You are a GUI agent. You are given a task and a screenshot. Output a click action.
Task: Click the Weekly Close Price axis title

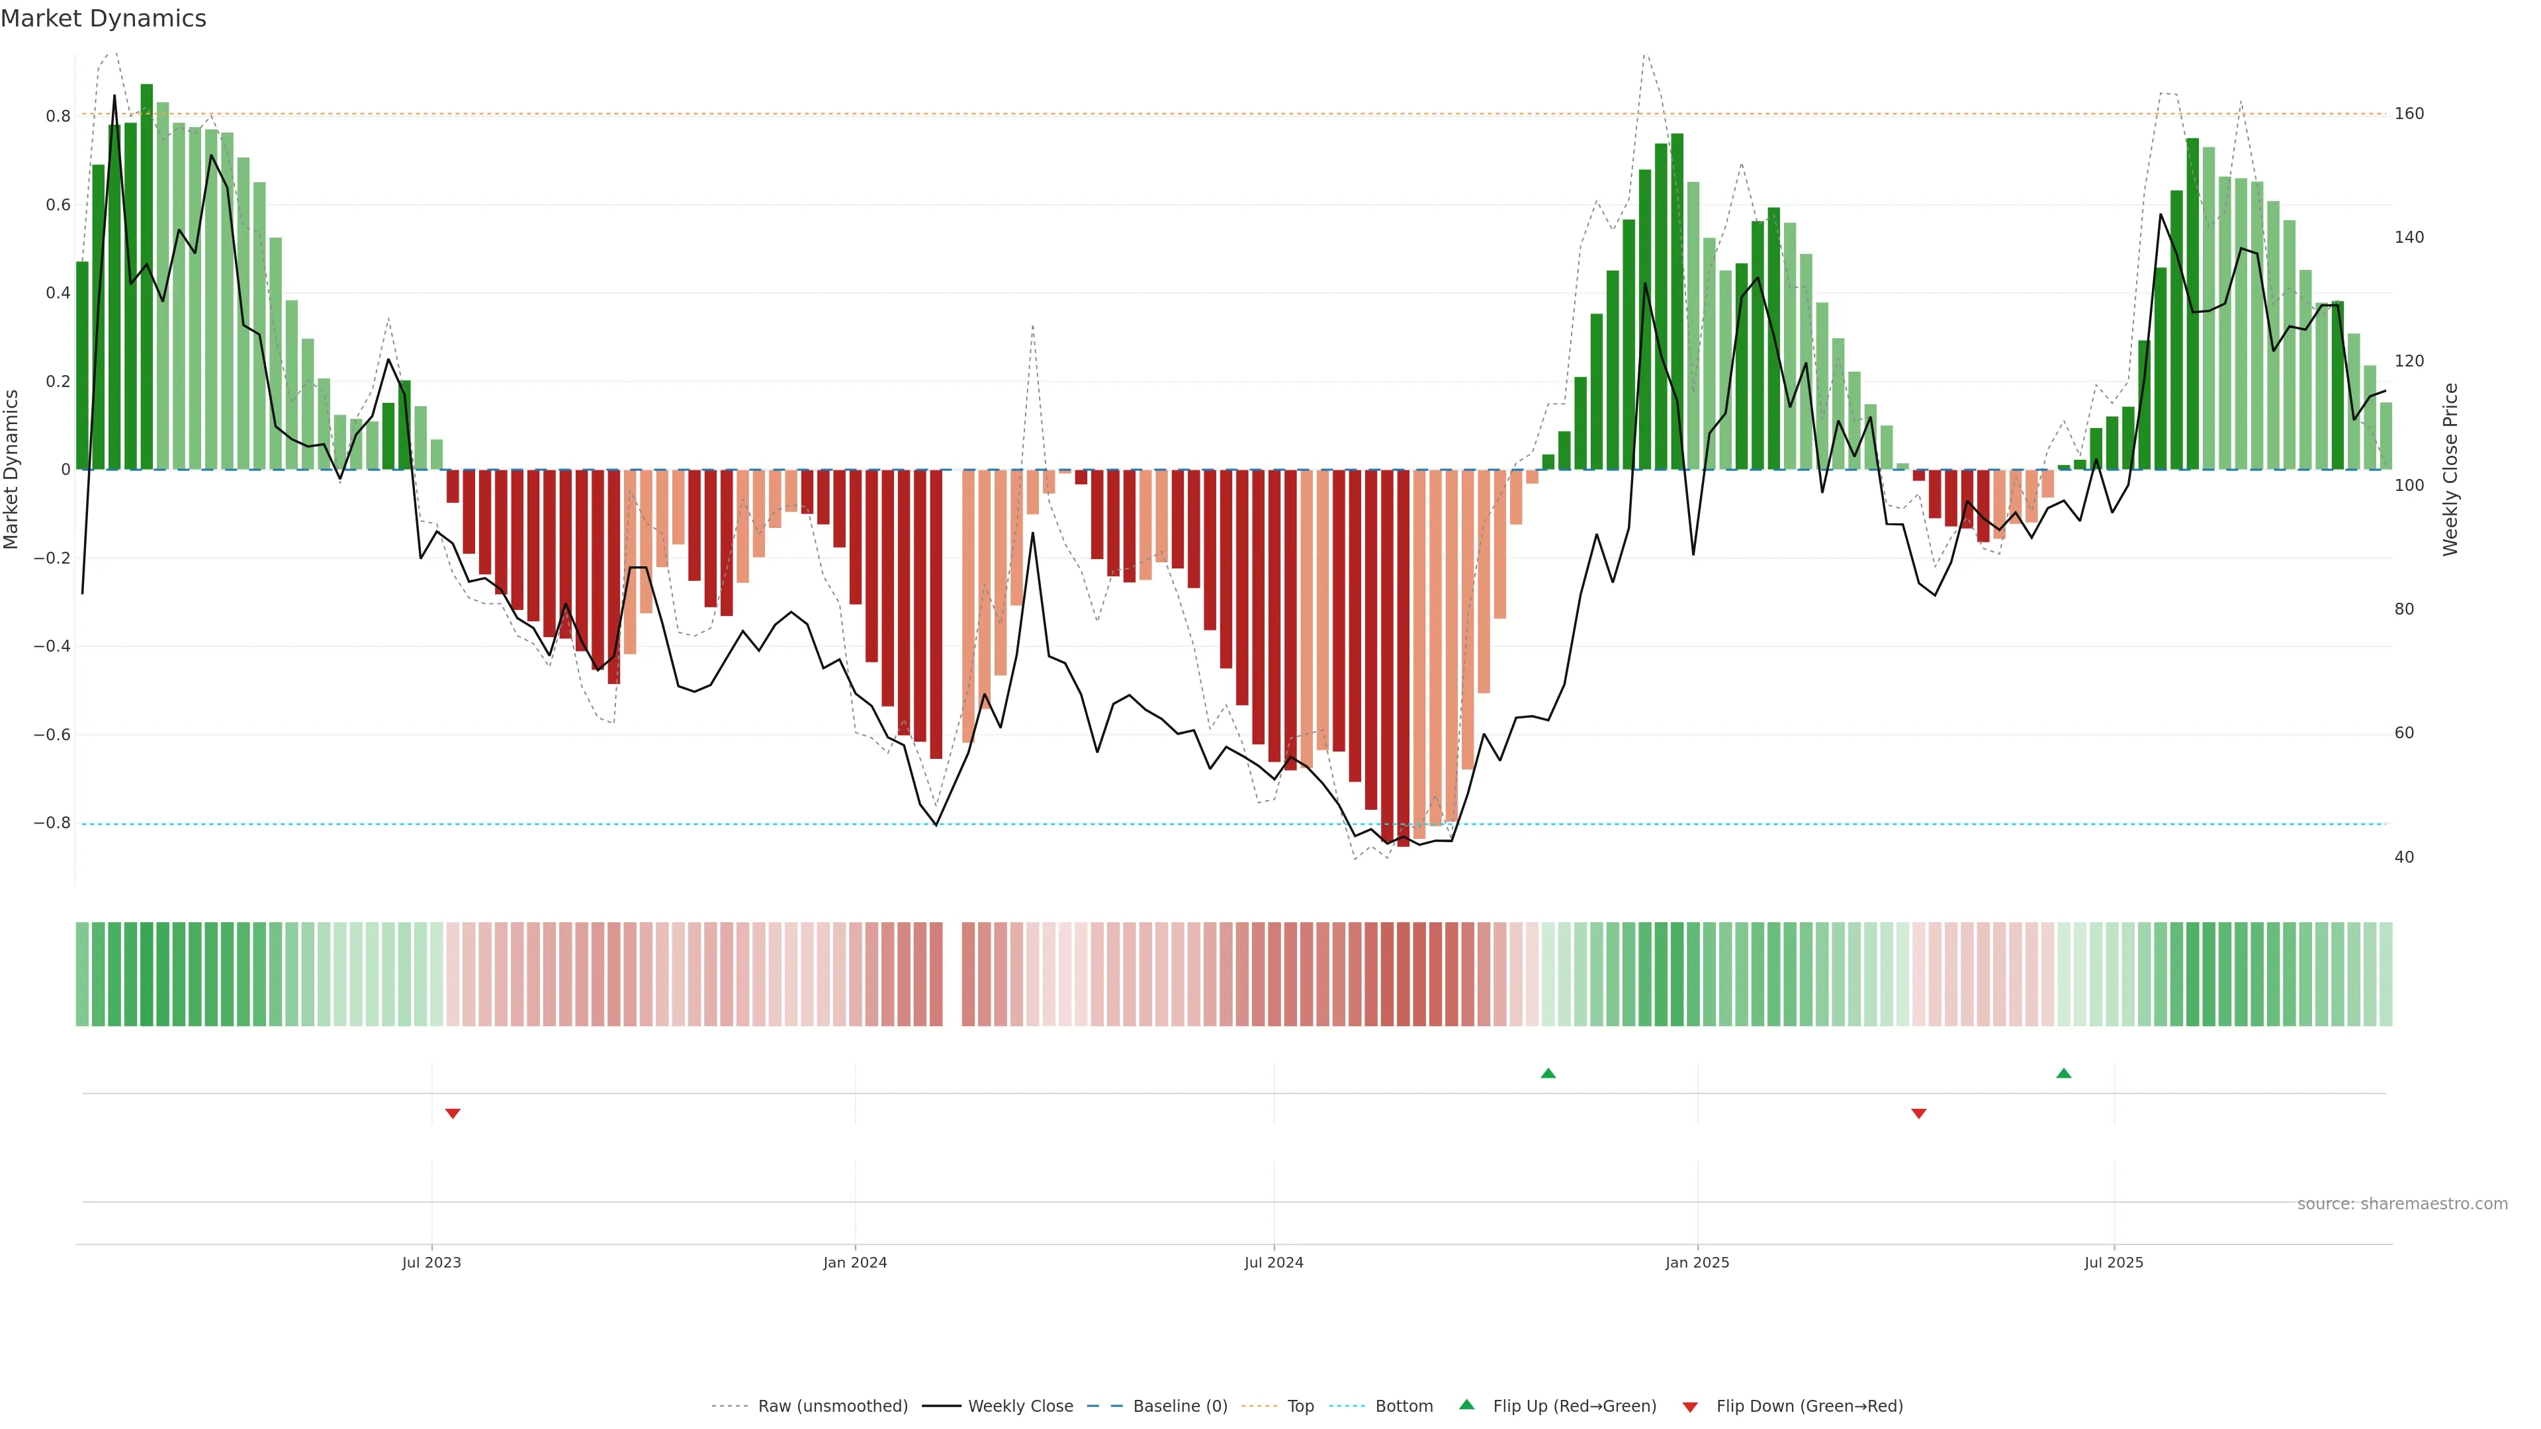pos(2450,470)
